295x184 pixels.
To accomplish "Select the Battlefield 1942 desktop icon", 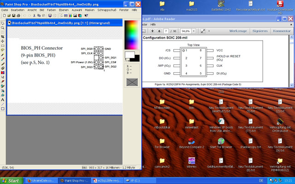I will (221, 6).
